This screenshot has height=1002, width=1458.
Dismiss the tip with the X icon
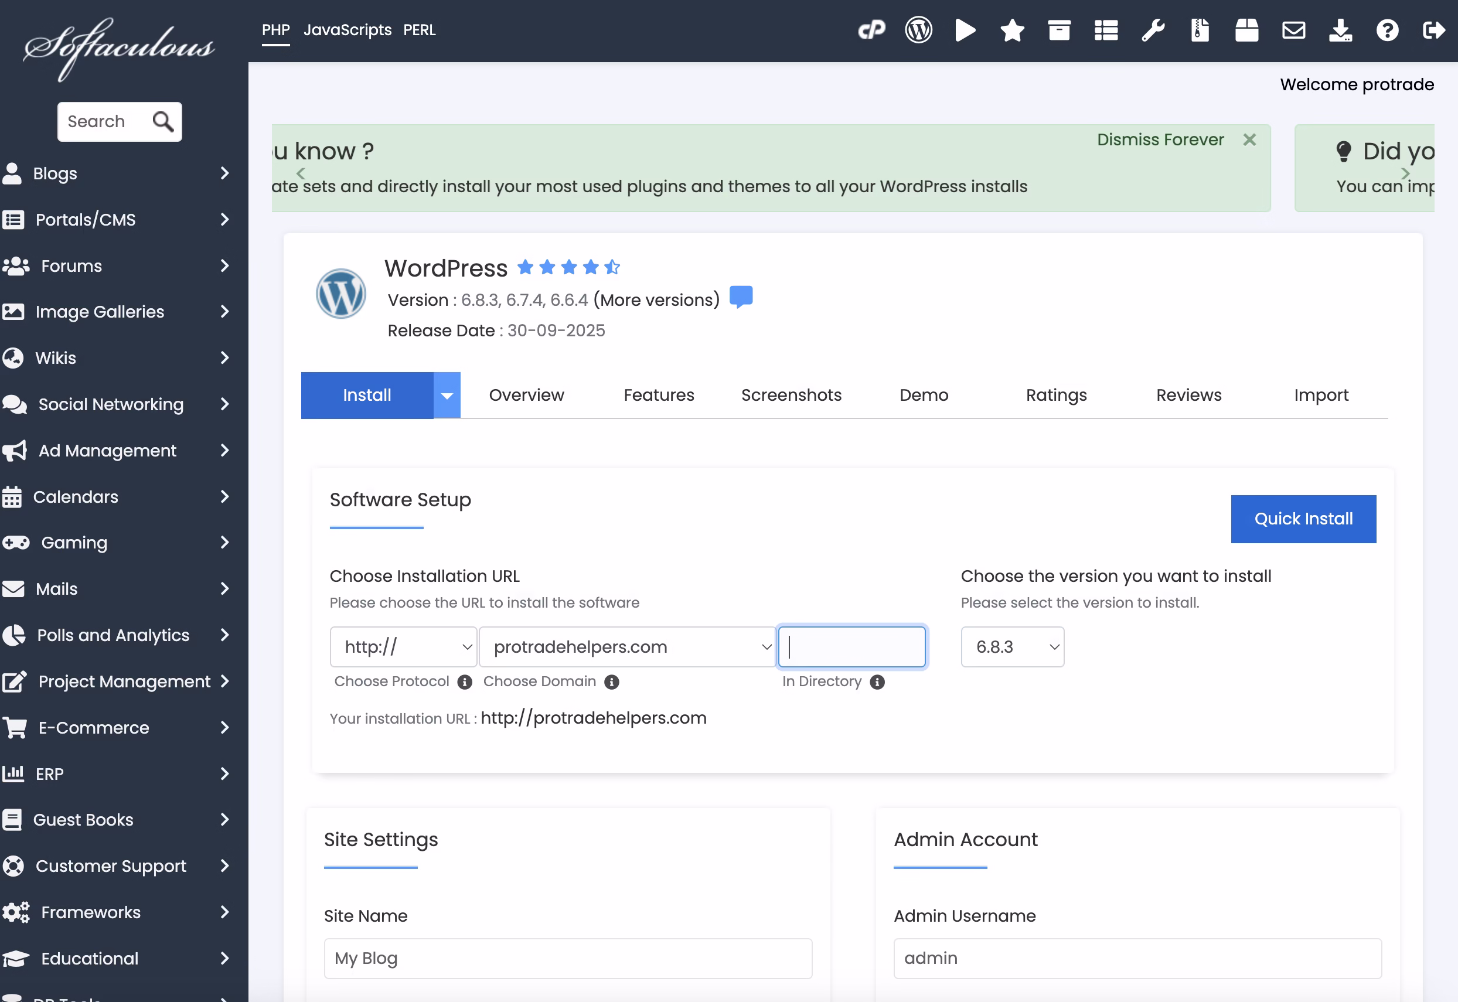pos(1249,139)
